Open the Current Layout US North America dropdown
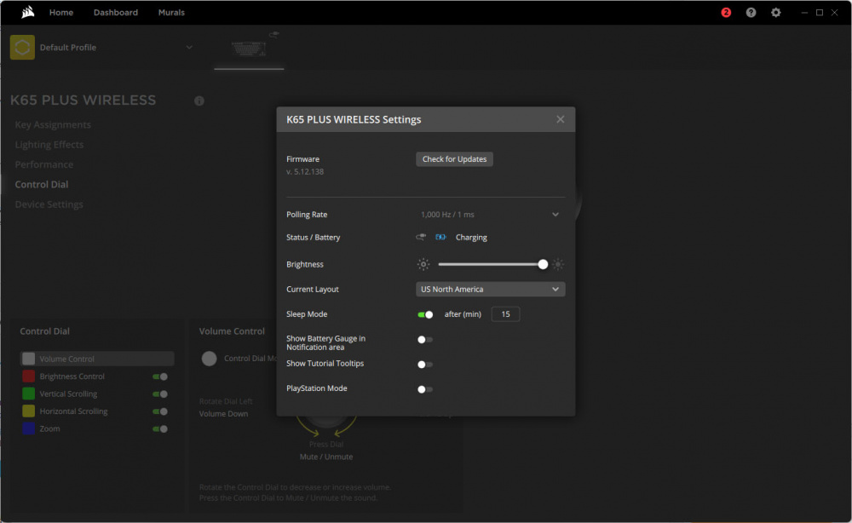 [x=490, y=290]
